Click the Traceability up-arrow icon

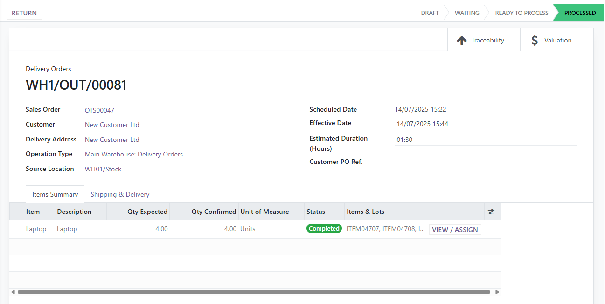[461, 41]
